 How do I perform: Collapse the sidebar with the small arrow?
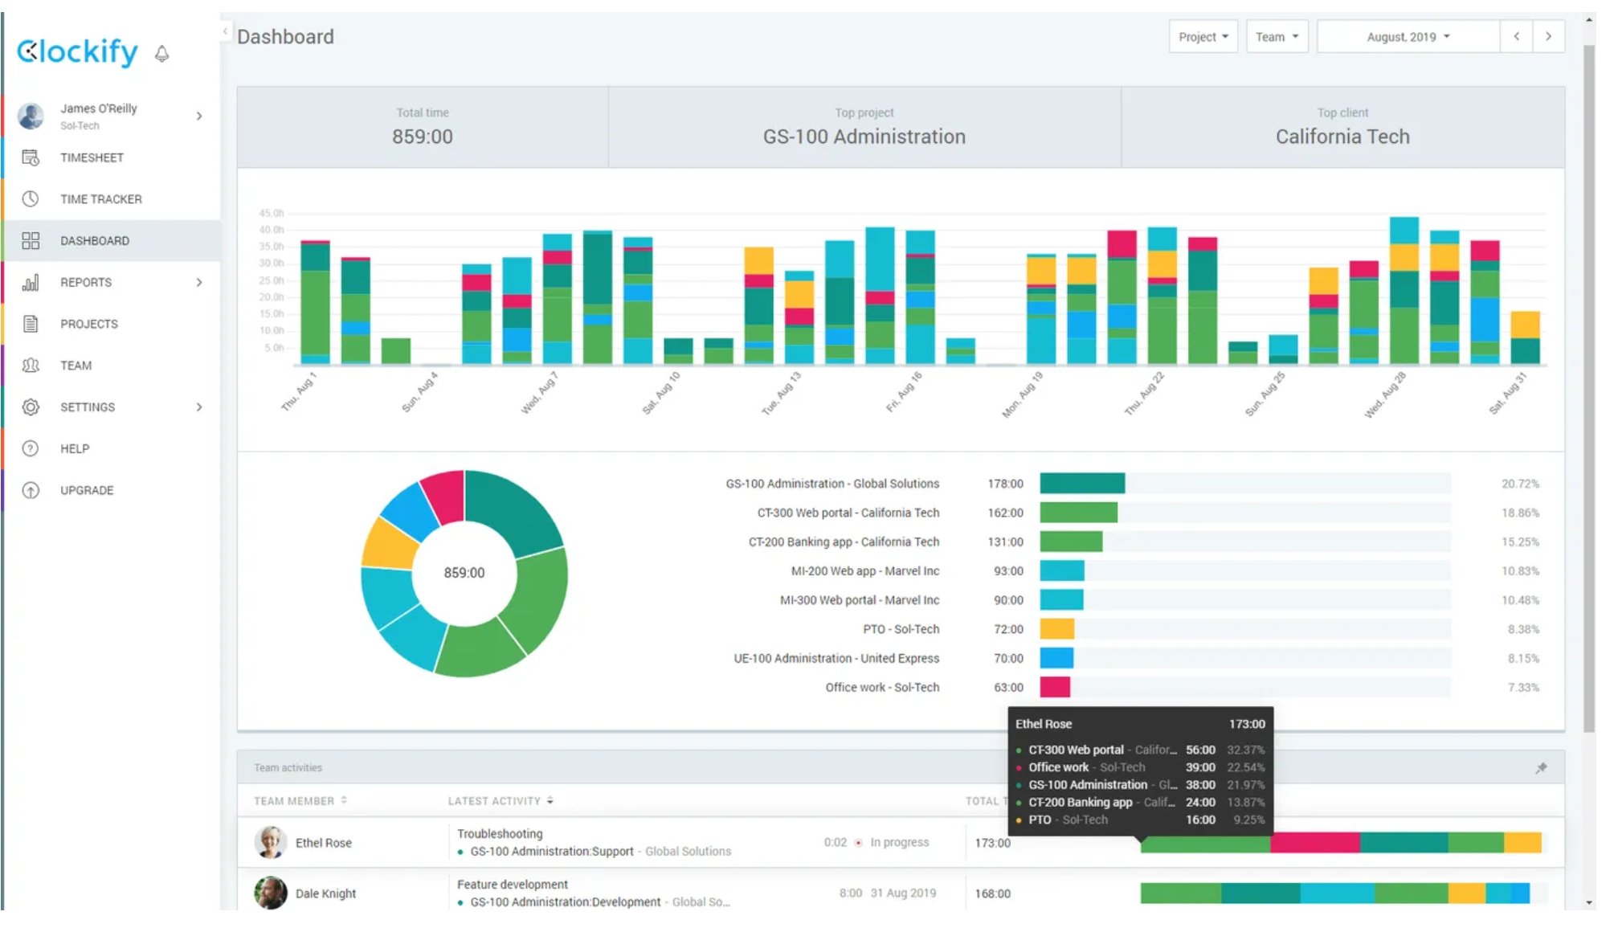click(225, 31)
